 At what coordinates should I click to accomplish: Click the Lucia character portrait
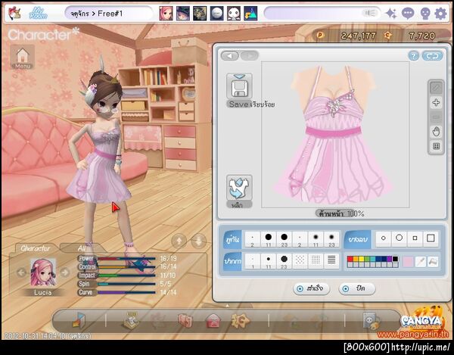(x=43, y=272)
